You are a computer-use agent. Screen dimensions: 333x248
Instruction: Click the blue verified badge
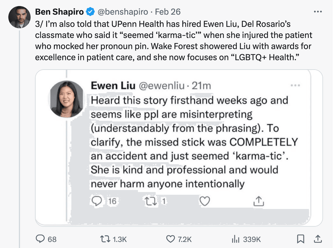pyautogui.click(x=90, y=12)
